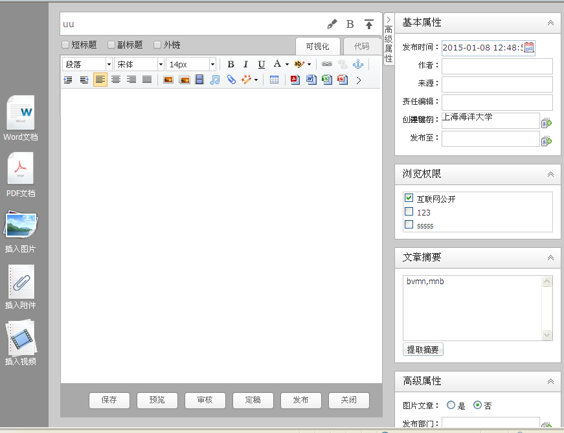This screenshot has width=564, height=433.
Task: Click the 插入视频 sidebar icon
Action: (20, 338)
